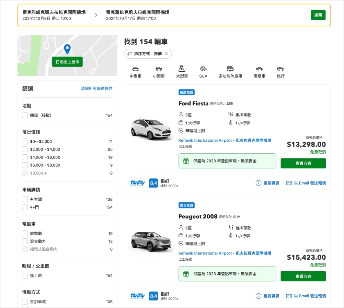Click the mileage icon on Ford Fiesta card
The height and width of the screenshot is (308, 344).
tap(181, 130)
